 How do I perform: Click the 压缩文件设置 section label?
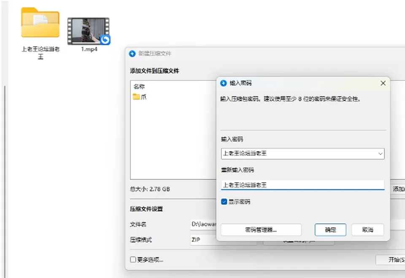pos(146,209)
